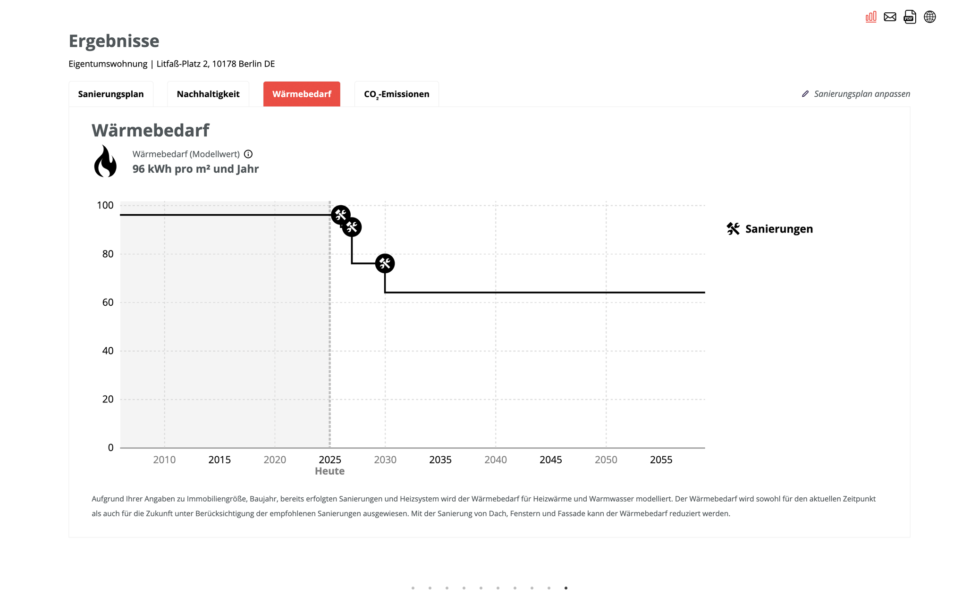
Task: Select the renovation marker at 2030
Action: [385, 263]
